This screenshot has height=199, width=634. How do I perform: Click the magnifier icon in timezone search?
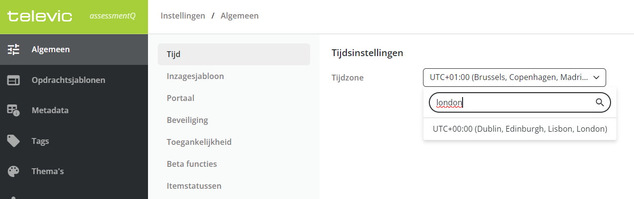tap(600, 102)
